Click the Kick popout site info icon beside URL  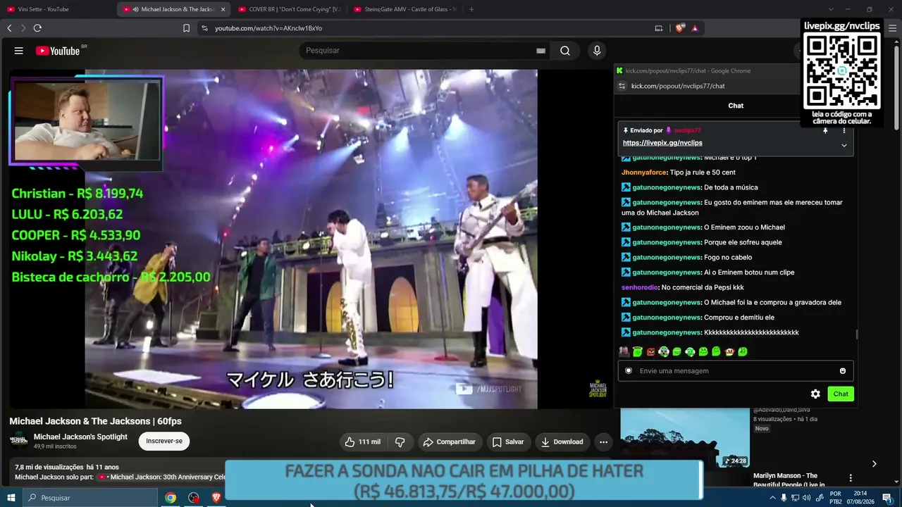622,86
